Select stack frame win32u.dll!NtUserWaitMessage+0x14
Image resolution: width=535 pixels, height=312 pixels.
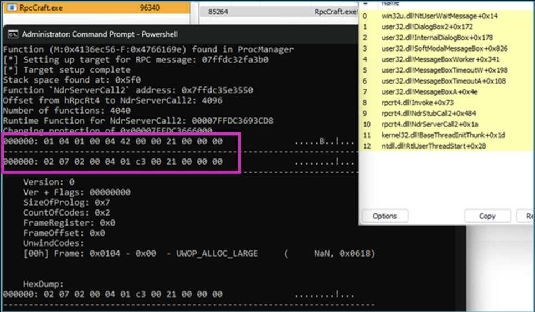point(439,16)
